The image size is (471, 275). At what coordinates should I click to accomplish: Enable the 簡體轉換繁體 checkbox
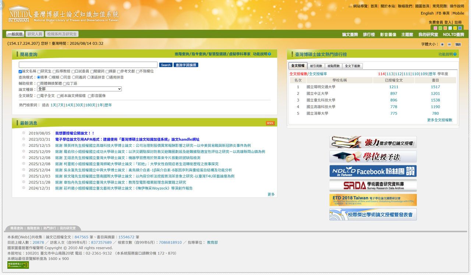pyautogui.click(x=39, y=84)
